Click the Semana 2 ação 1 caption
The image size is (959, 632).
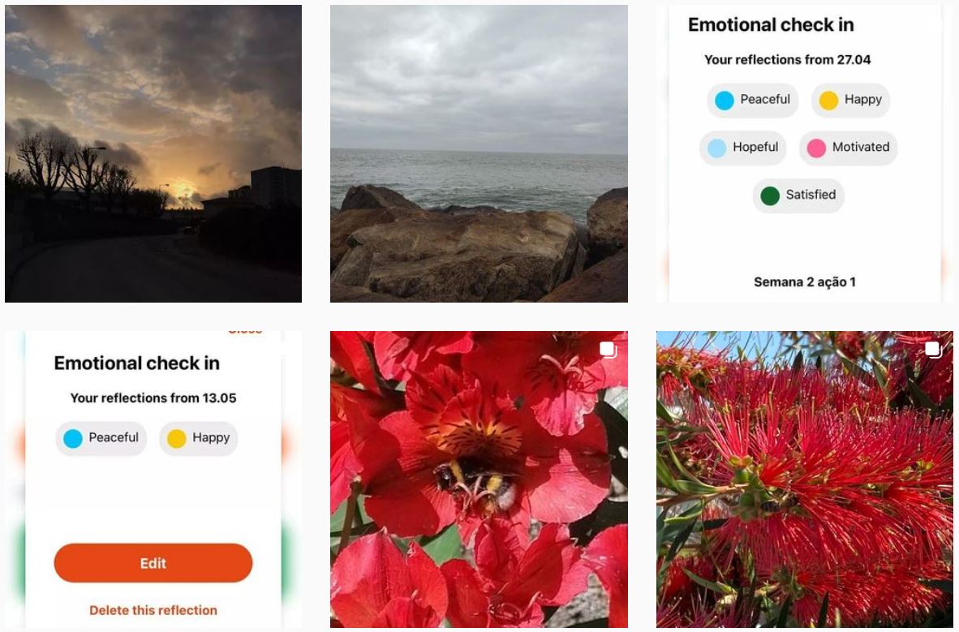coord(804,282)
